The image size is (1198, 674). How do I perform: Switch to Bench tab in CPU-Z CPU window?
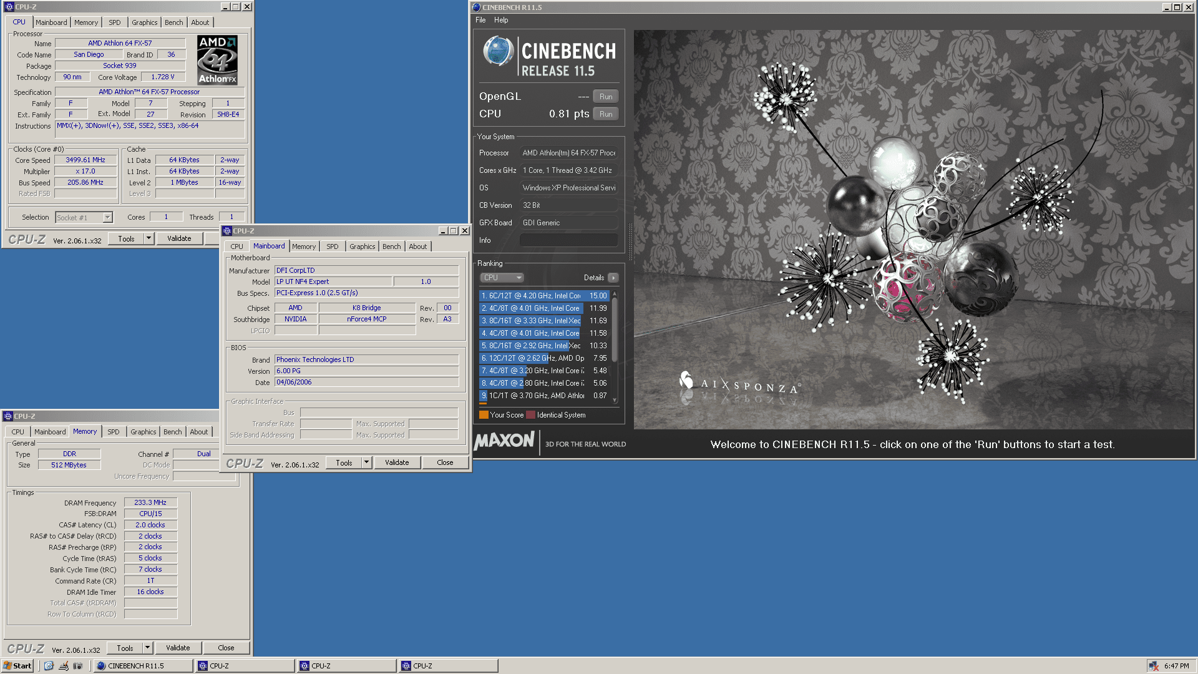coord(173,22)
